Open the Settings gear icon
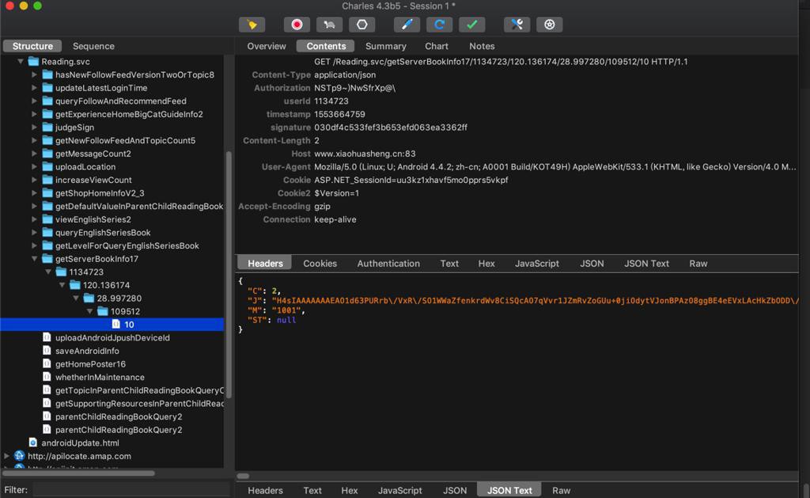Viewport: 810px width, 498px height. [549, 25]
